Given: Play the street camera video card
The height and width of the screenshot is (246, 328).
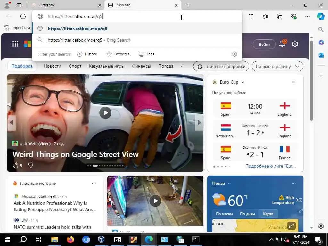Looking at the screenshot, I should tap(155, 201).
